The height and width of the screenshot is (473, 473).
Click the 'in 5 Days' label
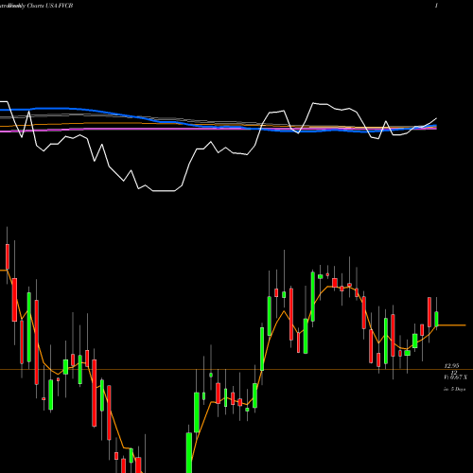tap(454, 389)
